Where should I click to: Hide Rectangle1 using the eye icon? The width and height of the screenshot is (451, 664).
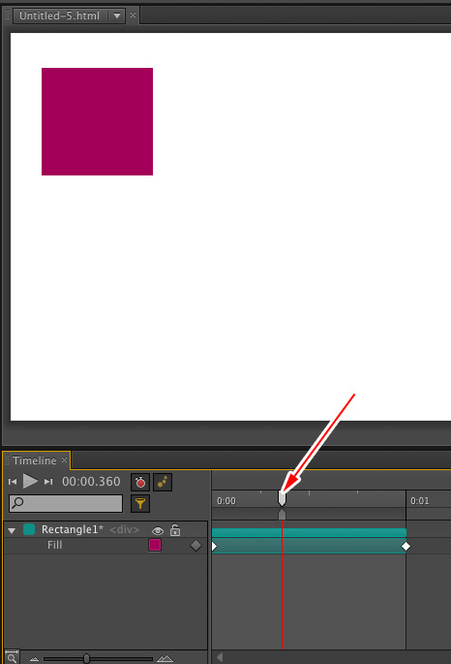click(x=158, y=530)
